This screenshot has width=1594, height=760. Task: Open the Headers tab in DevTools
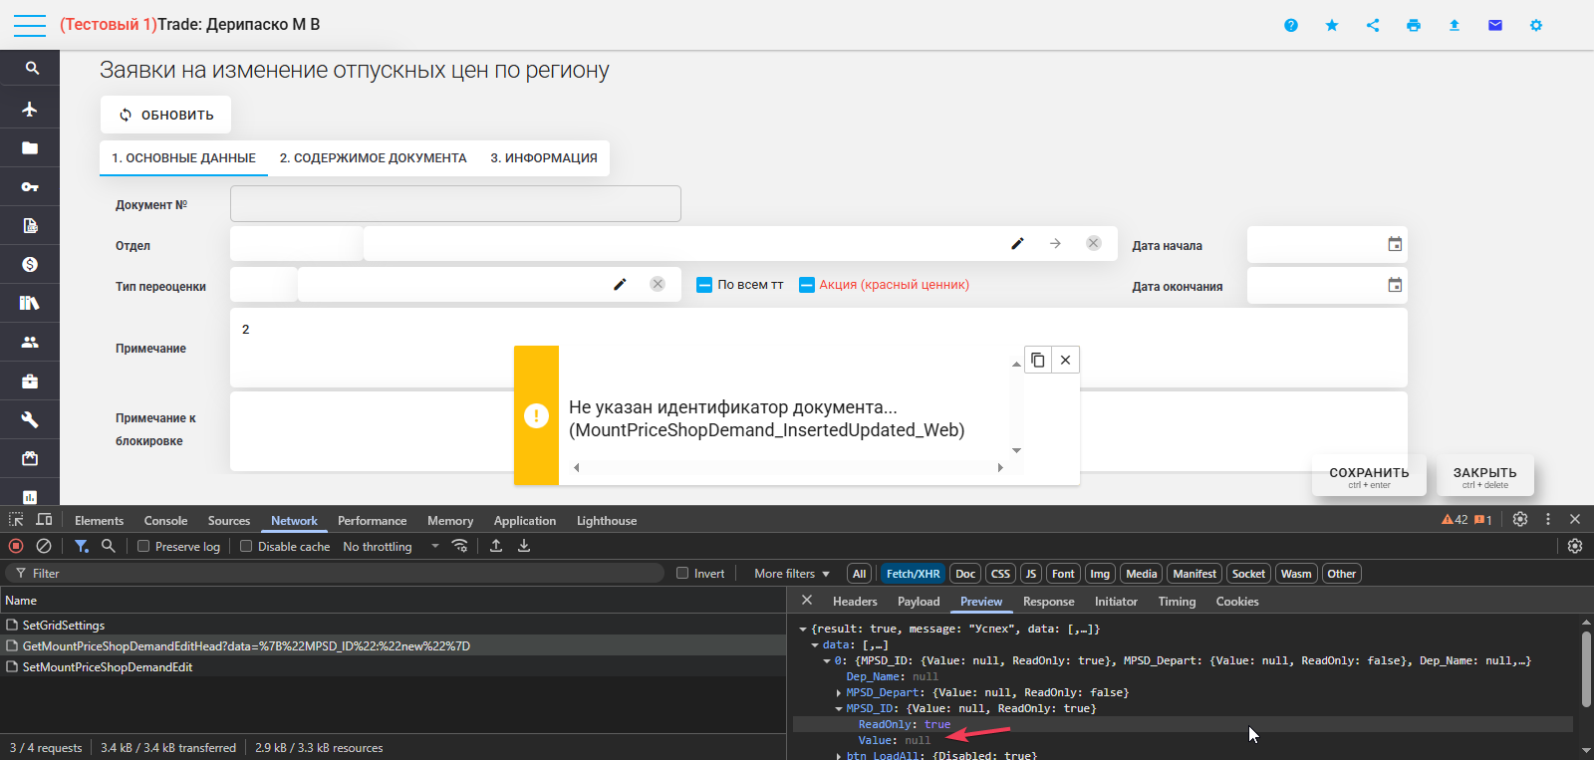point(855,602)
